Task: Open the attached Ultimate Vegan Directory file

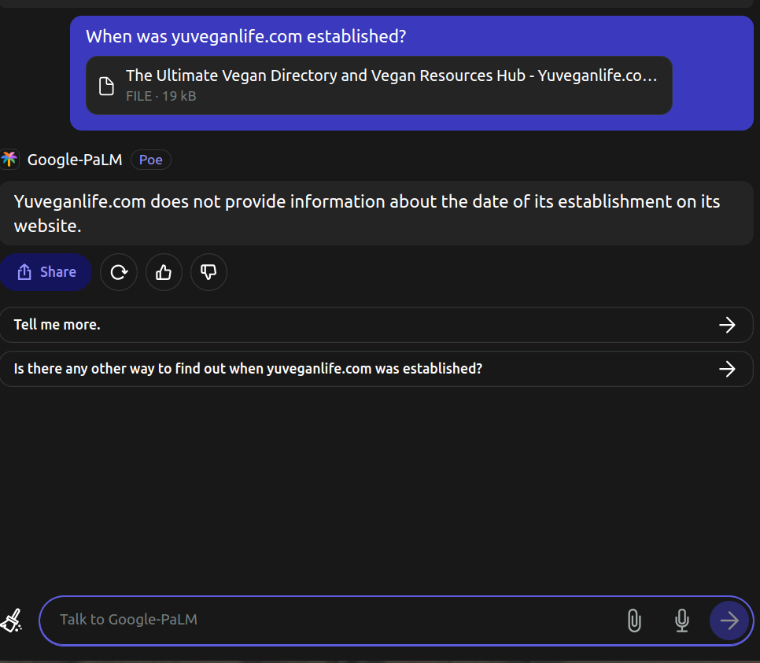Action: point(379,85)
